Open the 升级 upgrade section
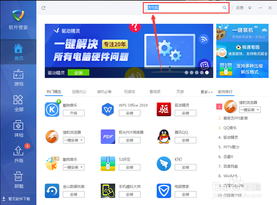 point(19,154)
